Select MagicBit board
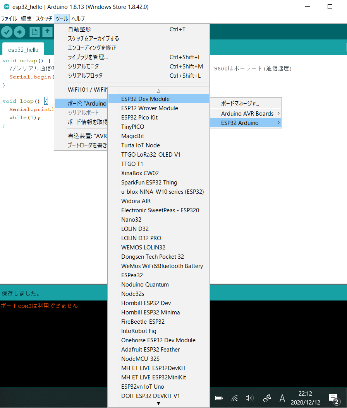This screenshot has height=408, width=347. [158, 136]
